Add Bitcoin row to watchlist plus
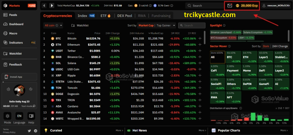Screen dimensions: 293x135 tap(200, 38)
